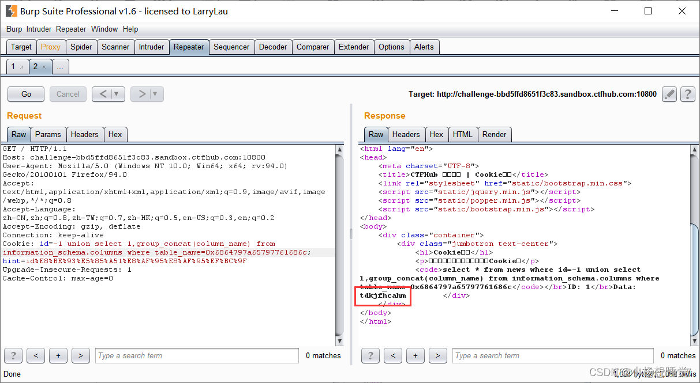The image size is (700, 383).
Task: Add a new Repeater tab with ...
Action: [60, 67]
